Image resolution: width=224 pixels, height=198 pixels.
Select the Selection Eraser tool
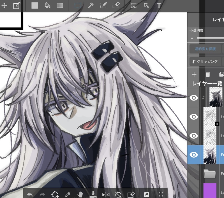116,6
